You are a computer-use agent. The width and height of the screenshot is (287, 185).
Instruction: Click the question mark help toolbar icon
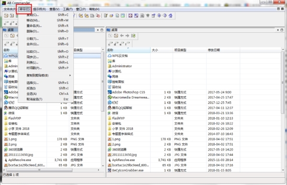(165, 16)
